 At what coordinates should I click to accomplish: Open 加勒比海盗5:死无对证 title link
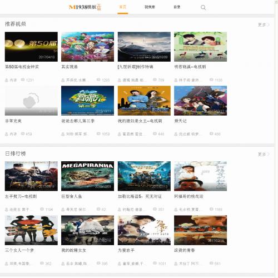click(140, 196)
